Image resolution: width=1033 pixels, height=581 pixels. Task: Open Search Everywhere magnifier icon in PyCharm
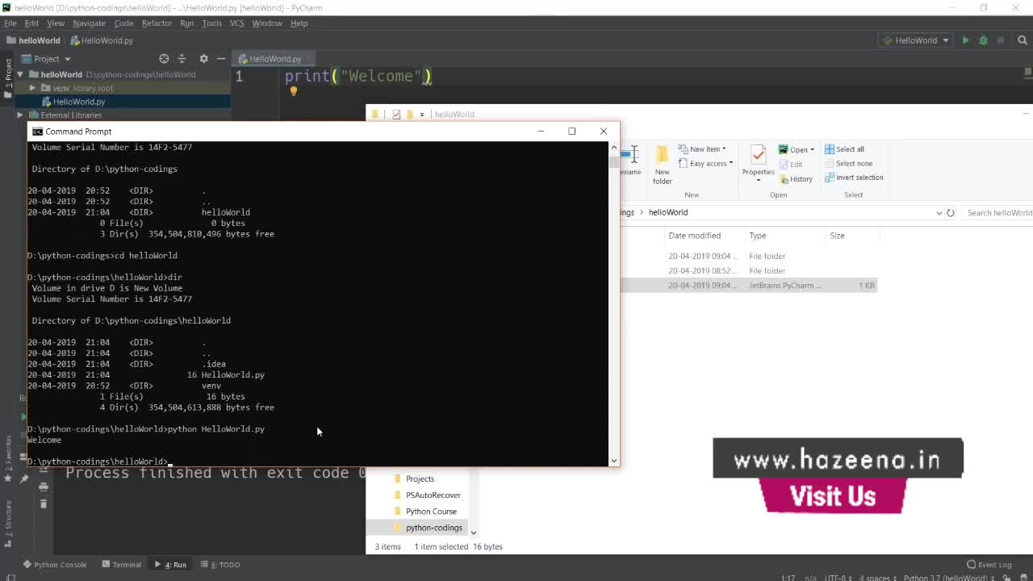1023,40
